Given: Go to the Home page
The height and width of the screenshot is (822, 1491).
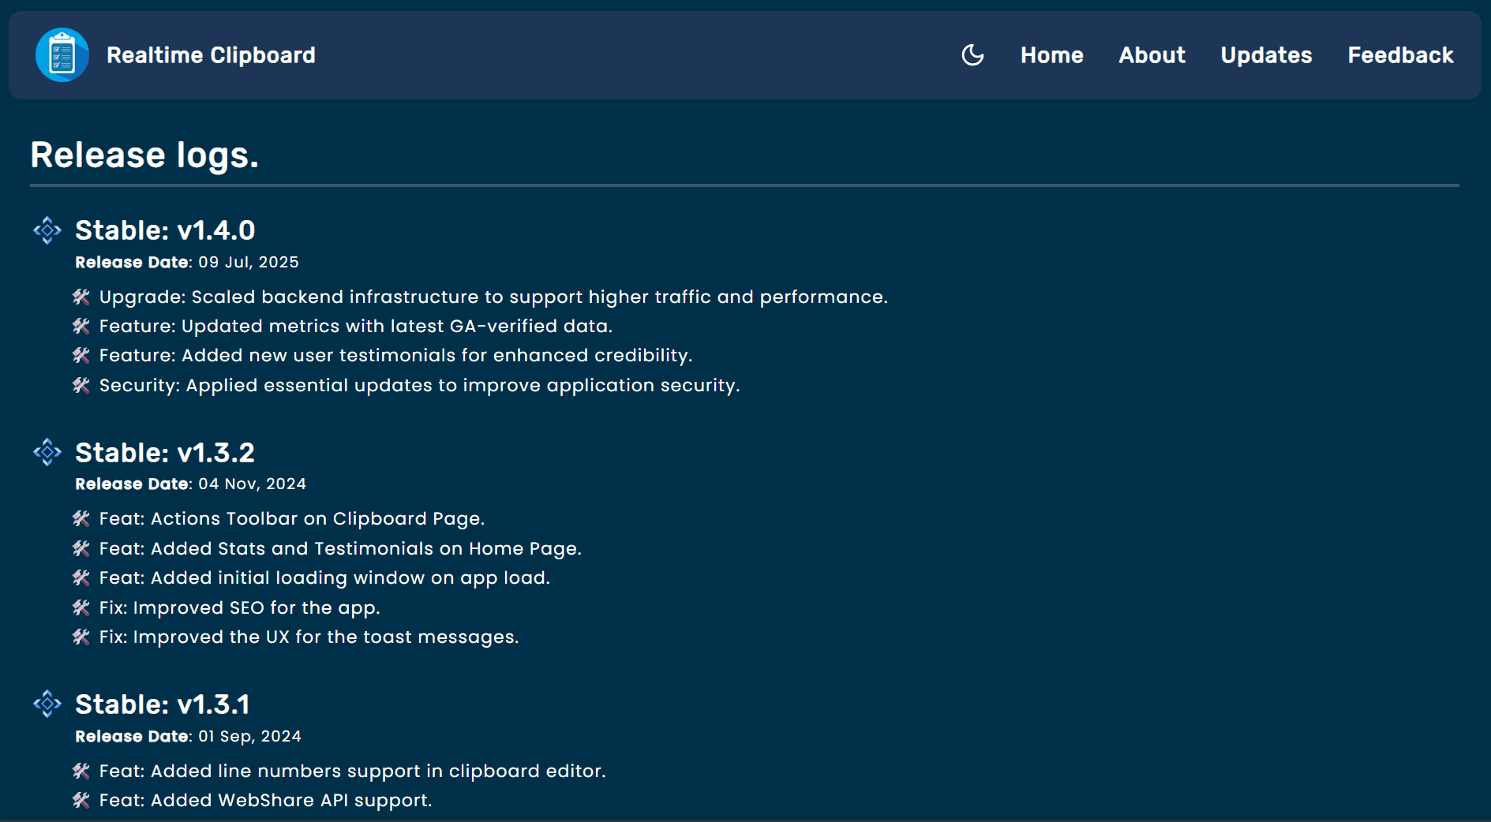Looking at the screenshot, I should 1051,55.
